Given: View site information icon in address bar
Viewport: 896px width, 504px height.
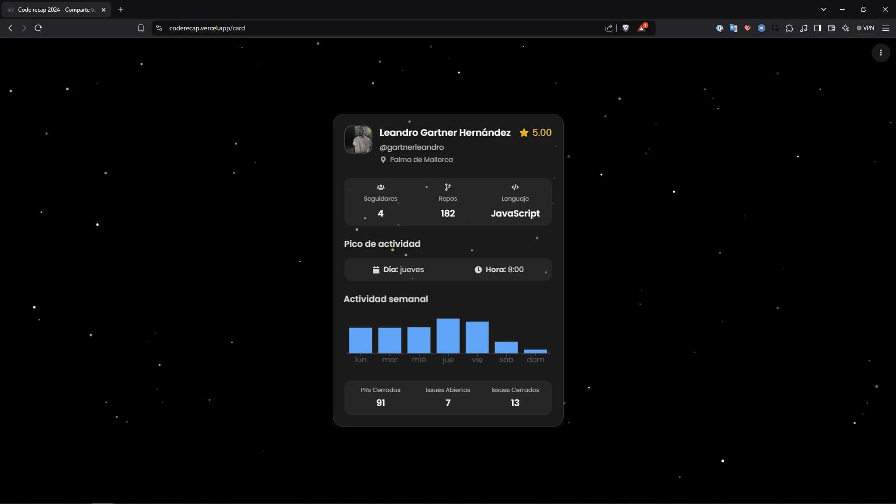Looking at the screenshot, I should click(x=159, y=28).
